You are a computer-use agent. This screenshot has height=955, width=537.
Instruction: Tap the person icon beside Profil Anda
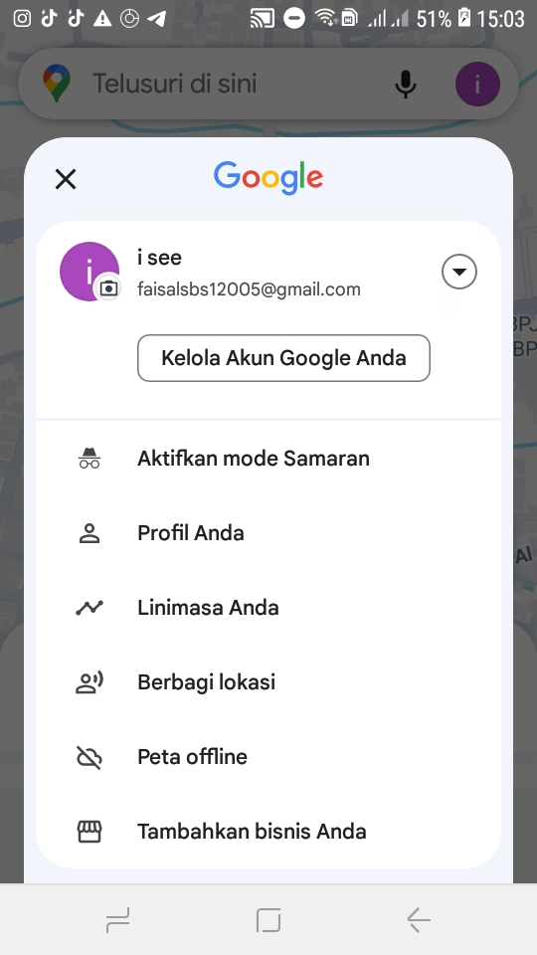(x=89, y=533)
